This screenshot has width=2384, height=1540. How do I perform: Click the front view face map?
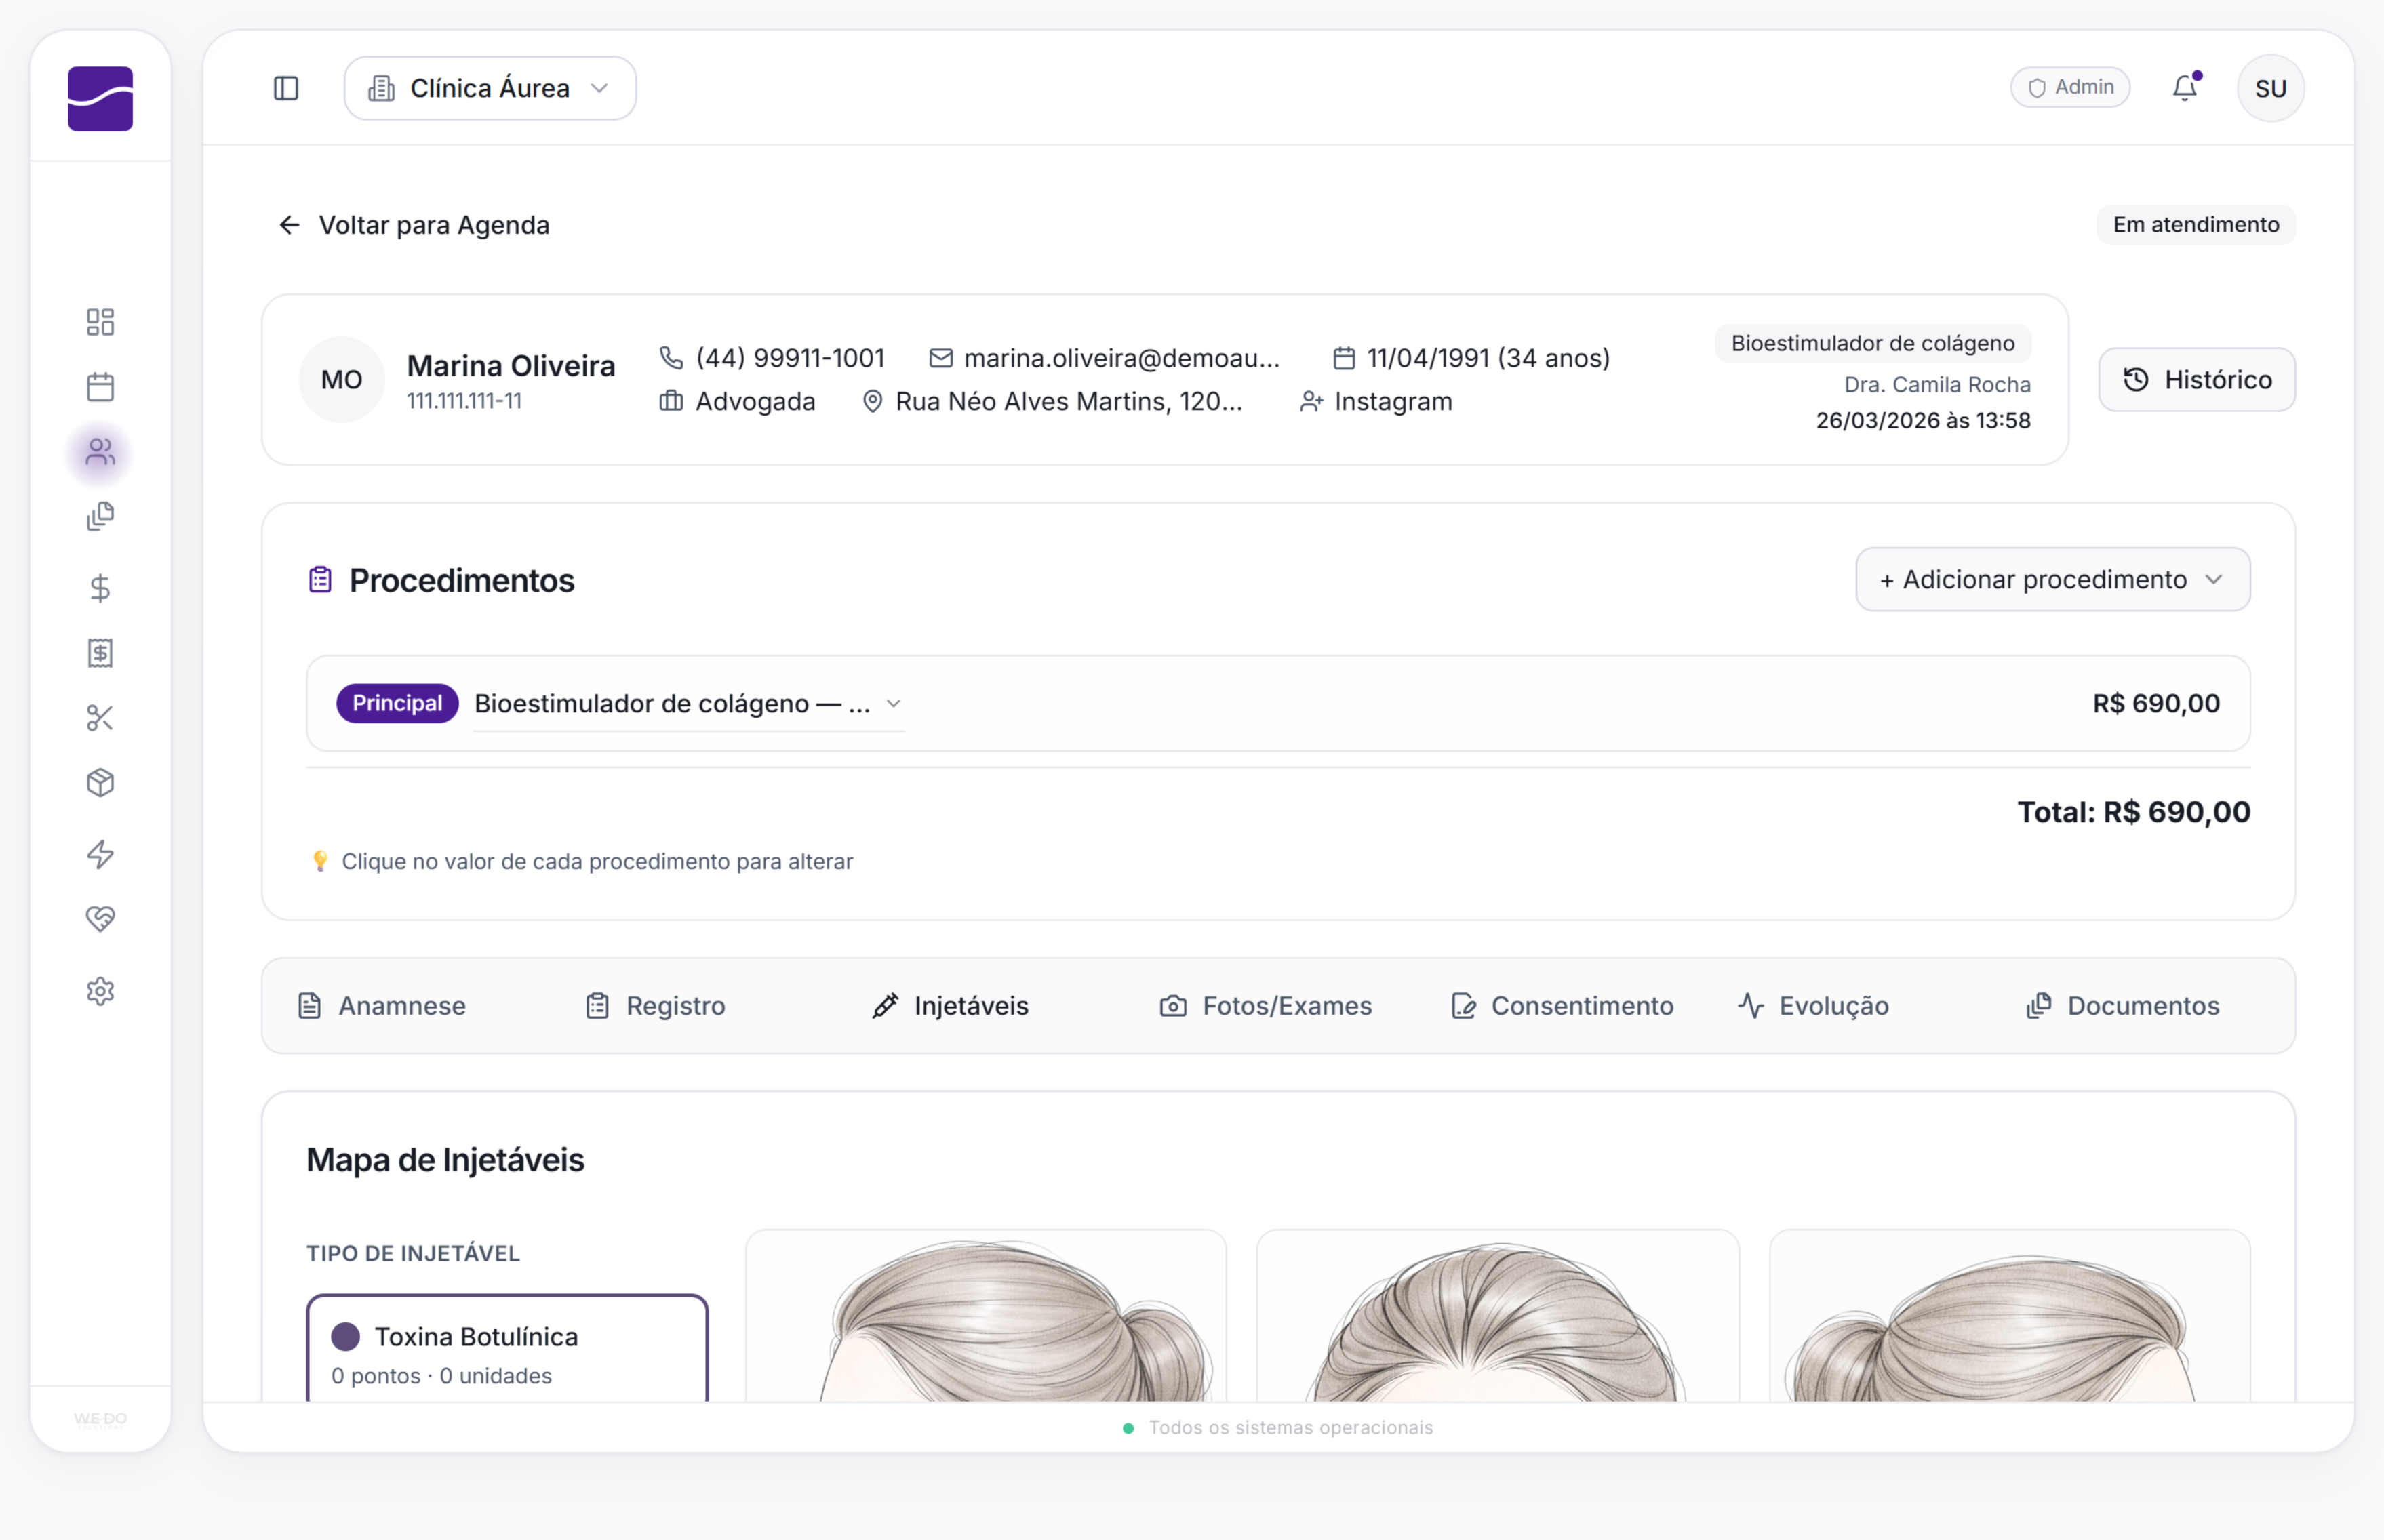click(1498, 1316)
